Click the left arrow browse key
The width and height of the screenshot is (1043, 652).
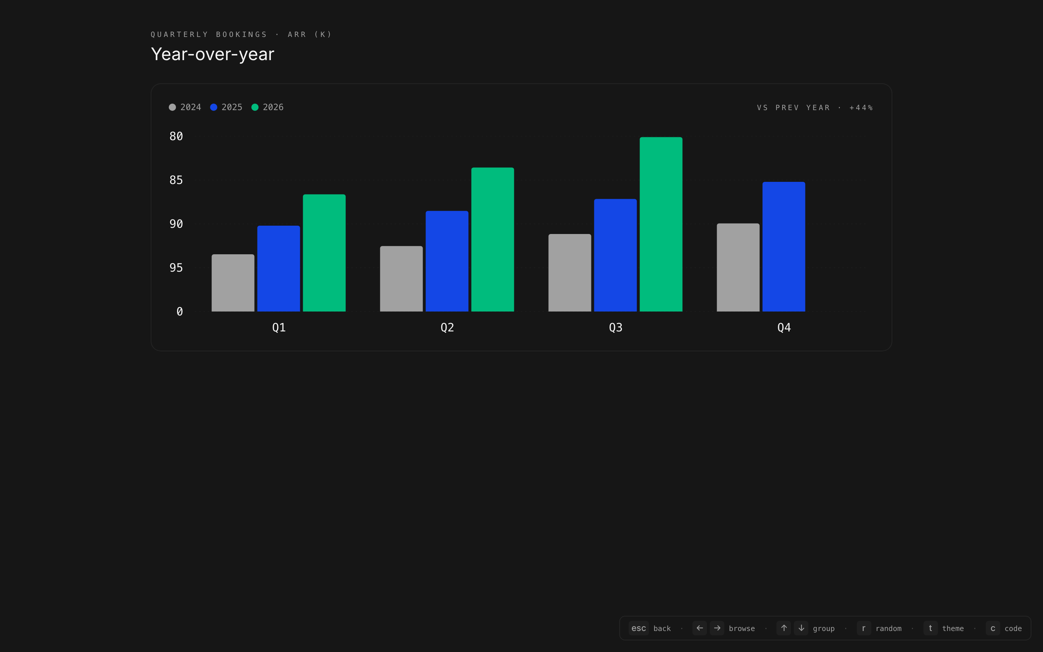pyautogui.click(x=699, y=628)
